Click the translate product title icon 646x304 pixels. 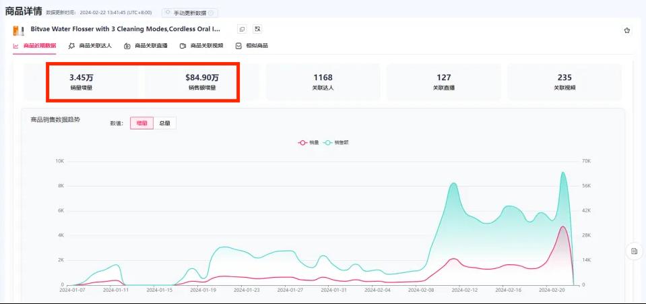coord(257,30)
